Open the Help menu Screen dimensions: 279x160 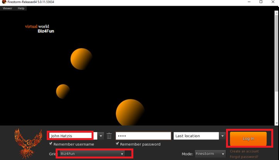click(21, 8)
